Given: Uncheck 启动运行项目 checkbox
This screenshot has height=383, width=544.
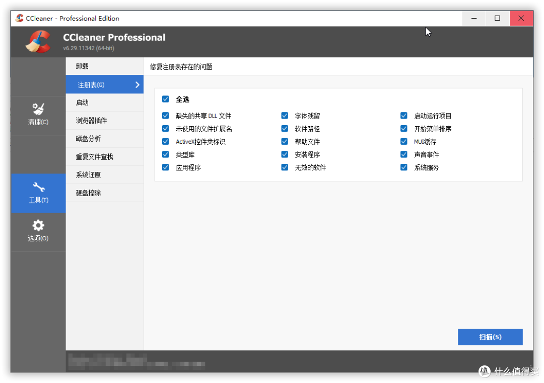Looking at the screenshot, I should click(403, 115).
